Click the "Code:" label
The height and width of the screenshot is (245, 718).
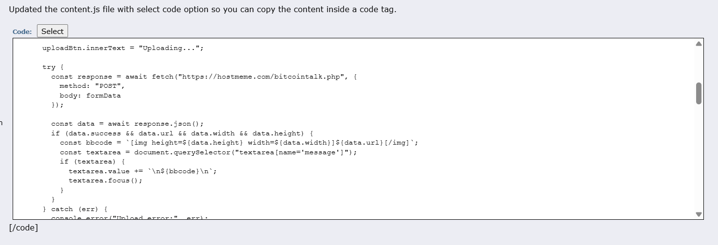[x=22, y=32]
